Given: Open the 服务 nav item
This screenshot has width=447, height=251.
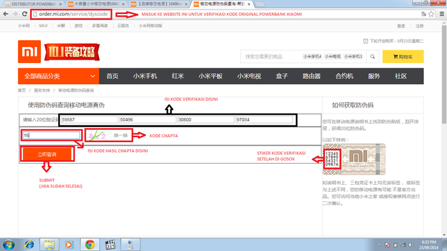Looking at the screenshot, I should [x=374, y=76].
